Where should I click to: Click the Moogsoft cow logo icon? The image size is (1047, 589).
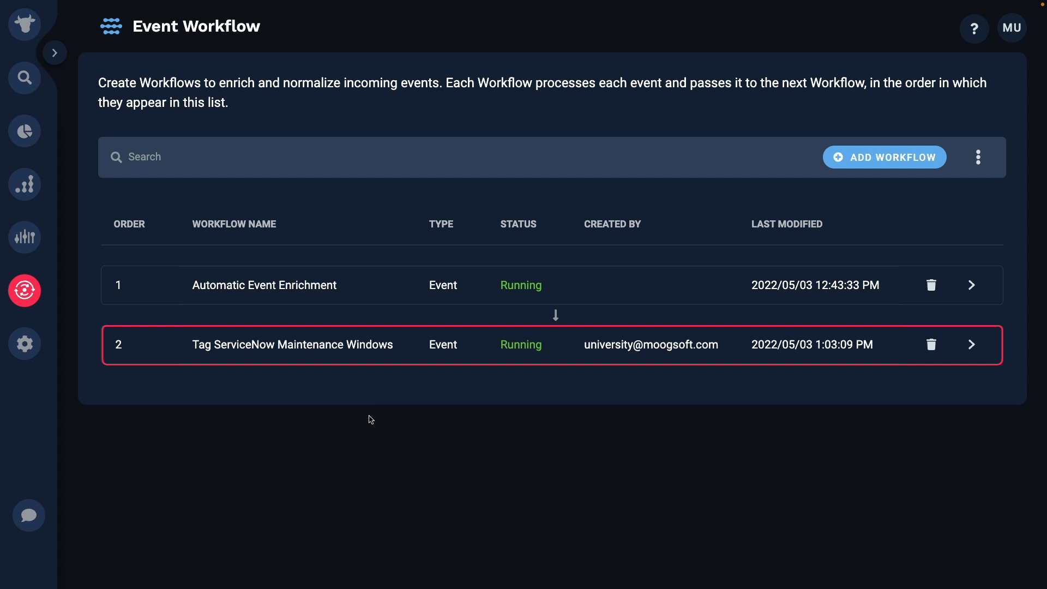click(x=25, y=25)
